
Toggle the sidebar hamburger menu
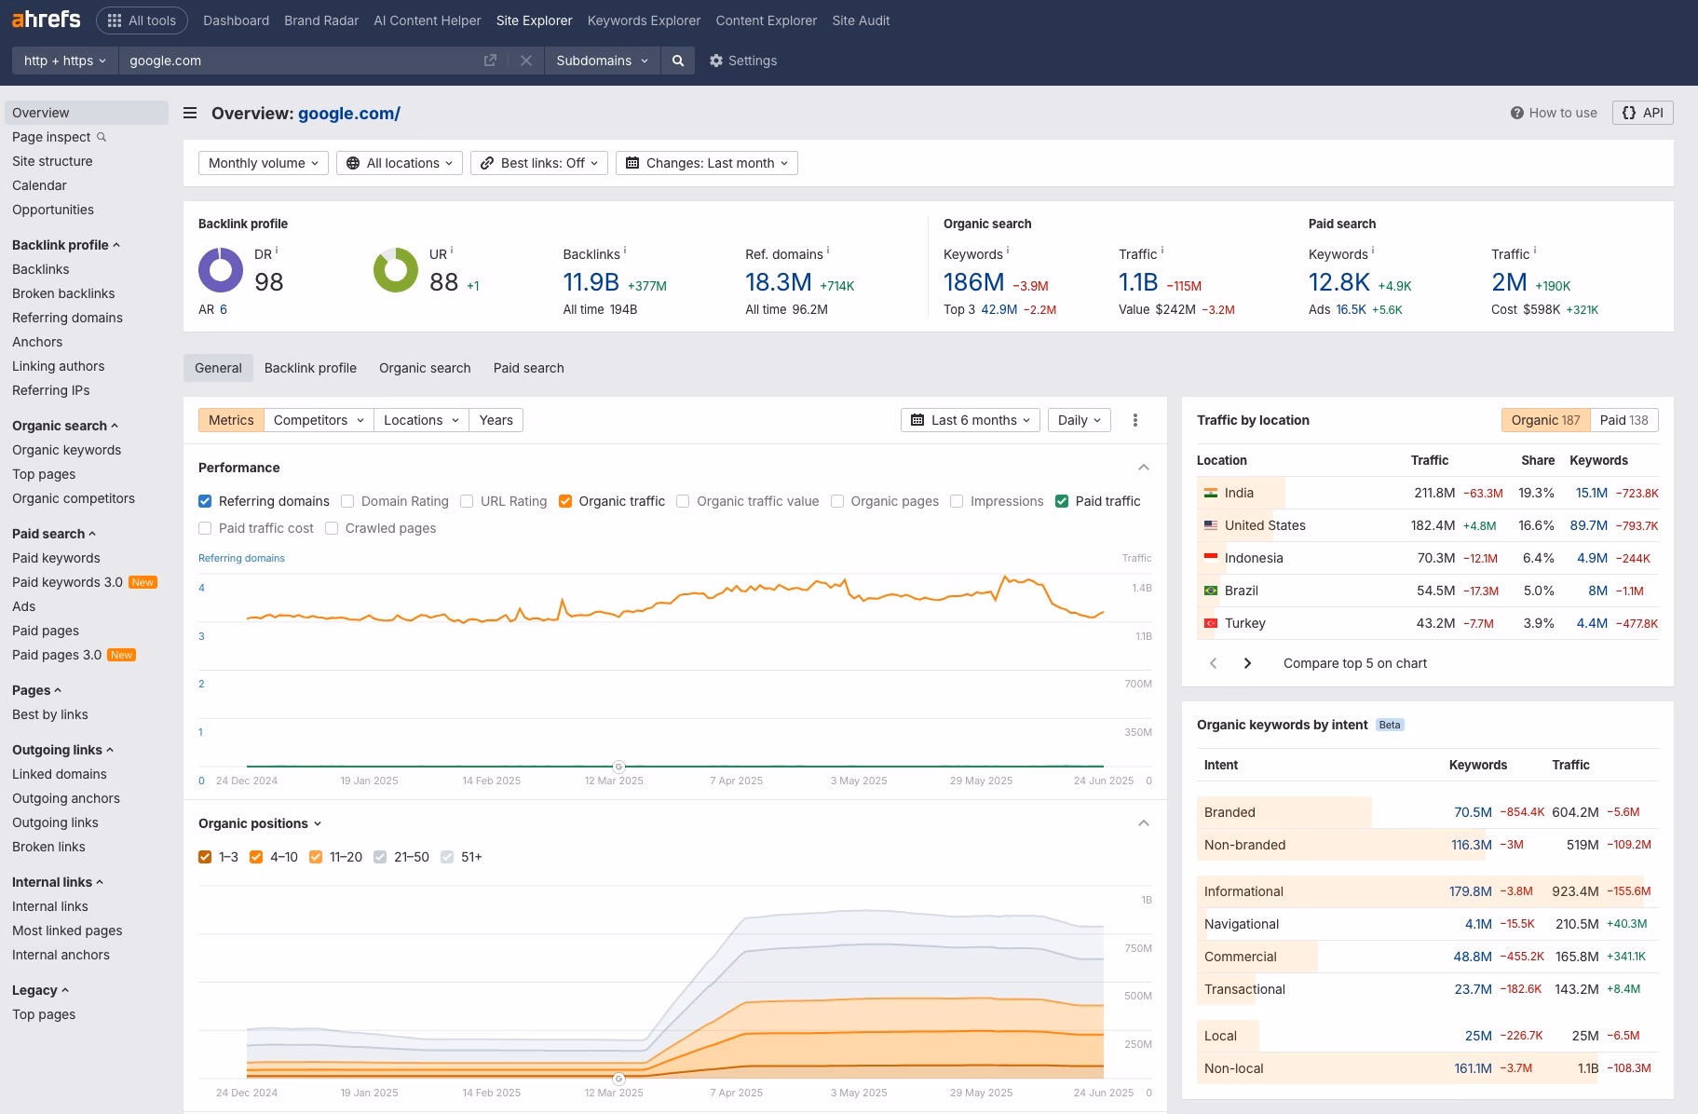tap(190, 113)
